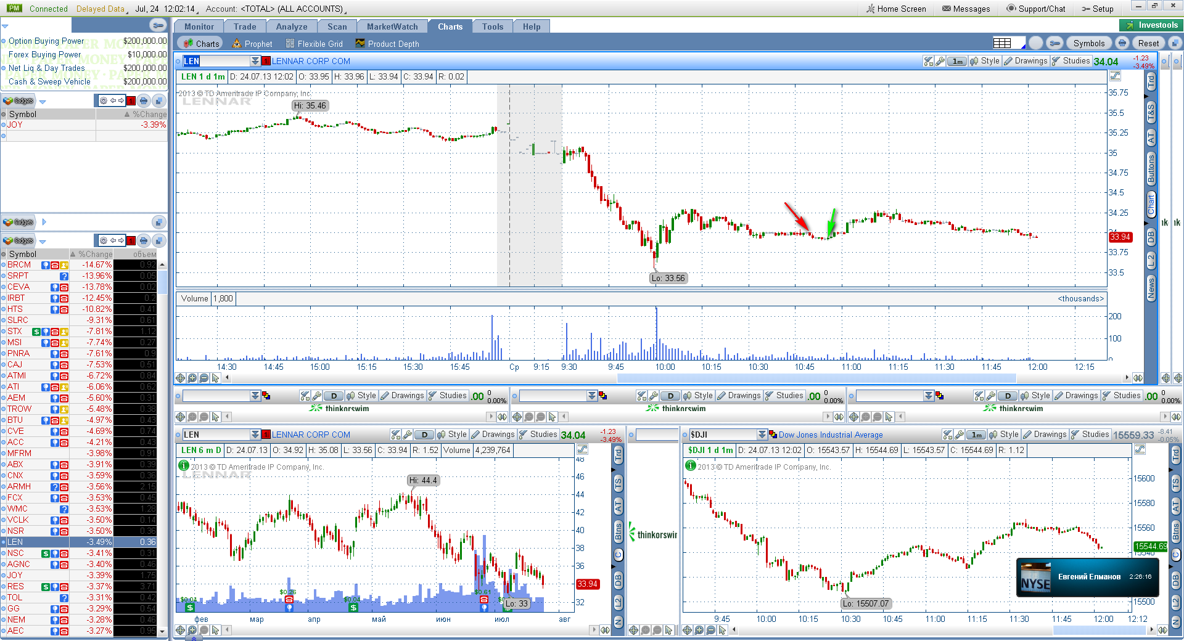Click the detach window icon after Reset
The width and height of the screenshot is (1184, 641).
(1175, 43)
